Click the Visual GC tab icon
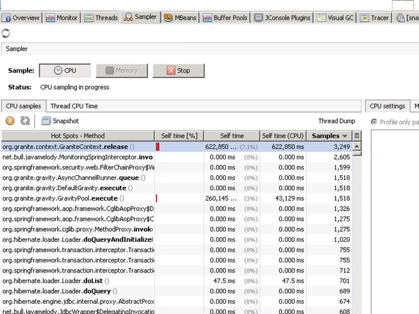The height and width of the screenshot is (314, 419). coord(321,18)
